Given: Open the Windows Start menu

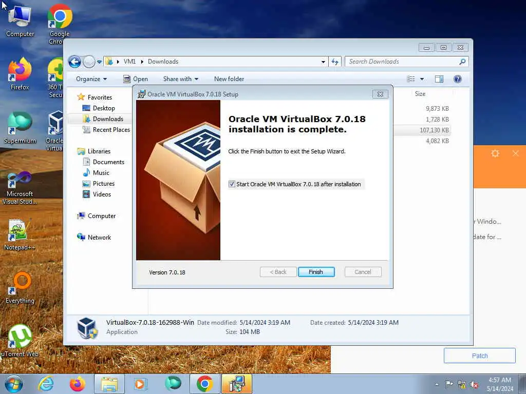Looking at the screenshot, I should [x=14, y=384].
